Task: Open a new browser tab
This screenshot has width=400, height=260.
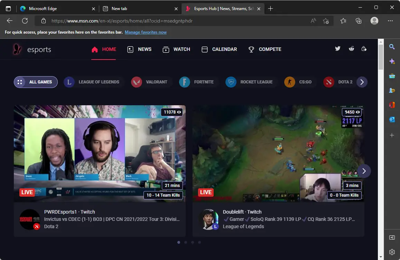Action: click(x=270, y=9)
